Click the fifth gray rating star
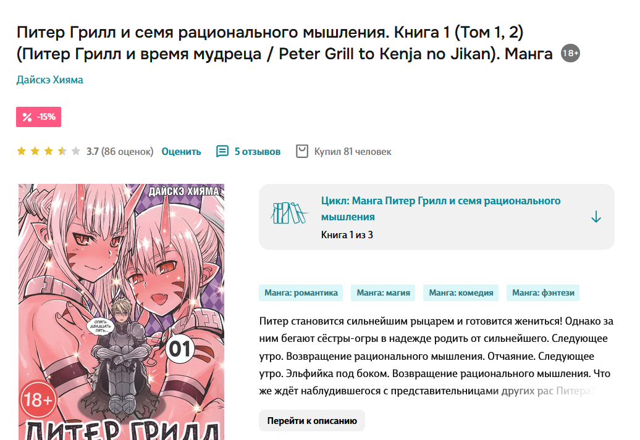The height and width of the screenshot is (440, 640). point(75,151)
